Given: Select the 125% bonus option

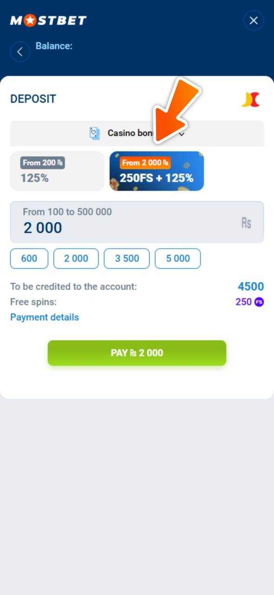Looking at the screenshot, I should (57, 171).
